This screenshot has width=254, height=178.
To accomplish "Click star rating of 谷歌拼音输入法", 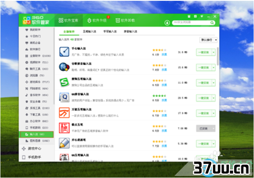I will (x=159, y=65).
